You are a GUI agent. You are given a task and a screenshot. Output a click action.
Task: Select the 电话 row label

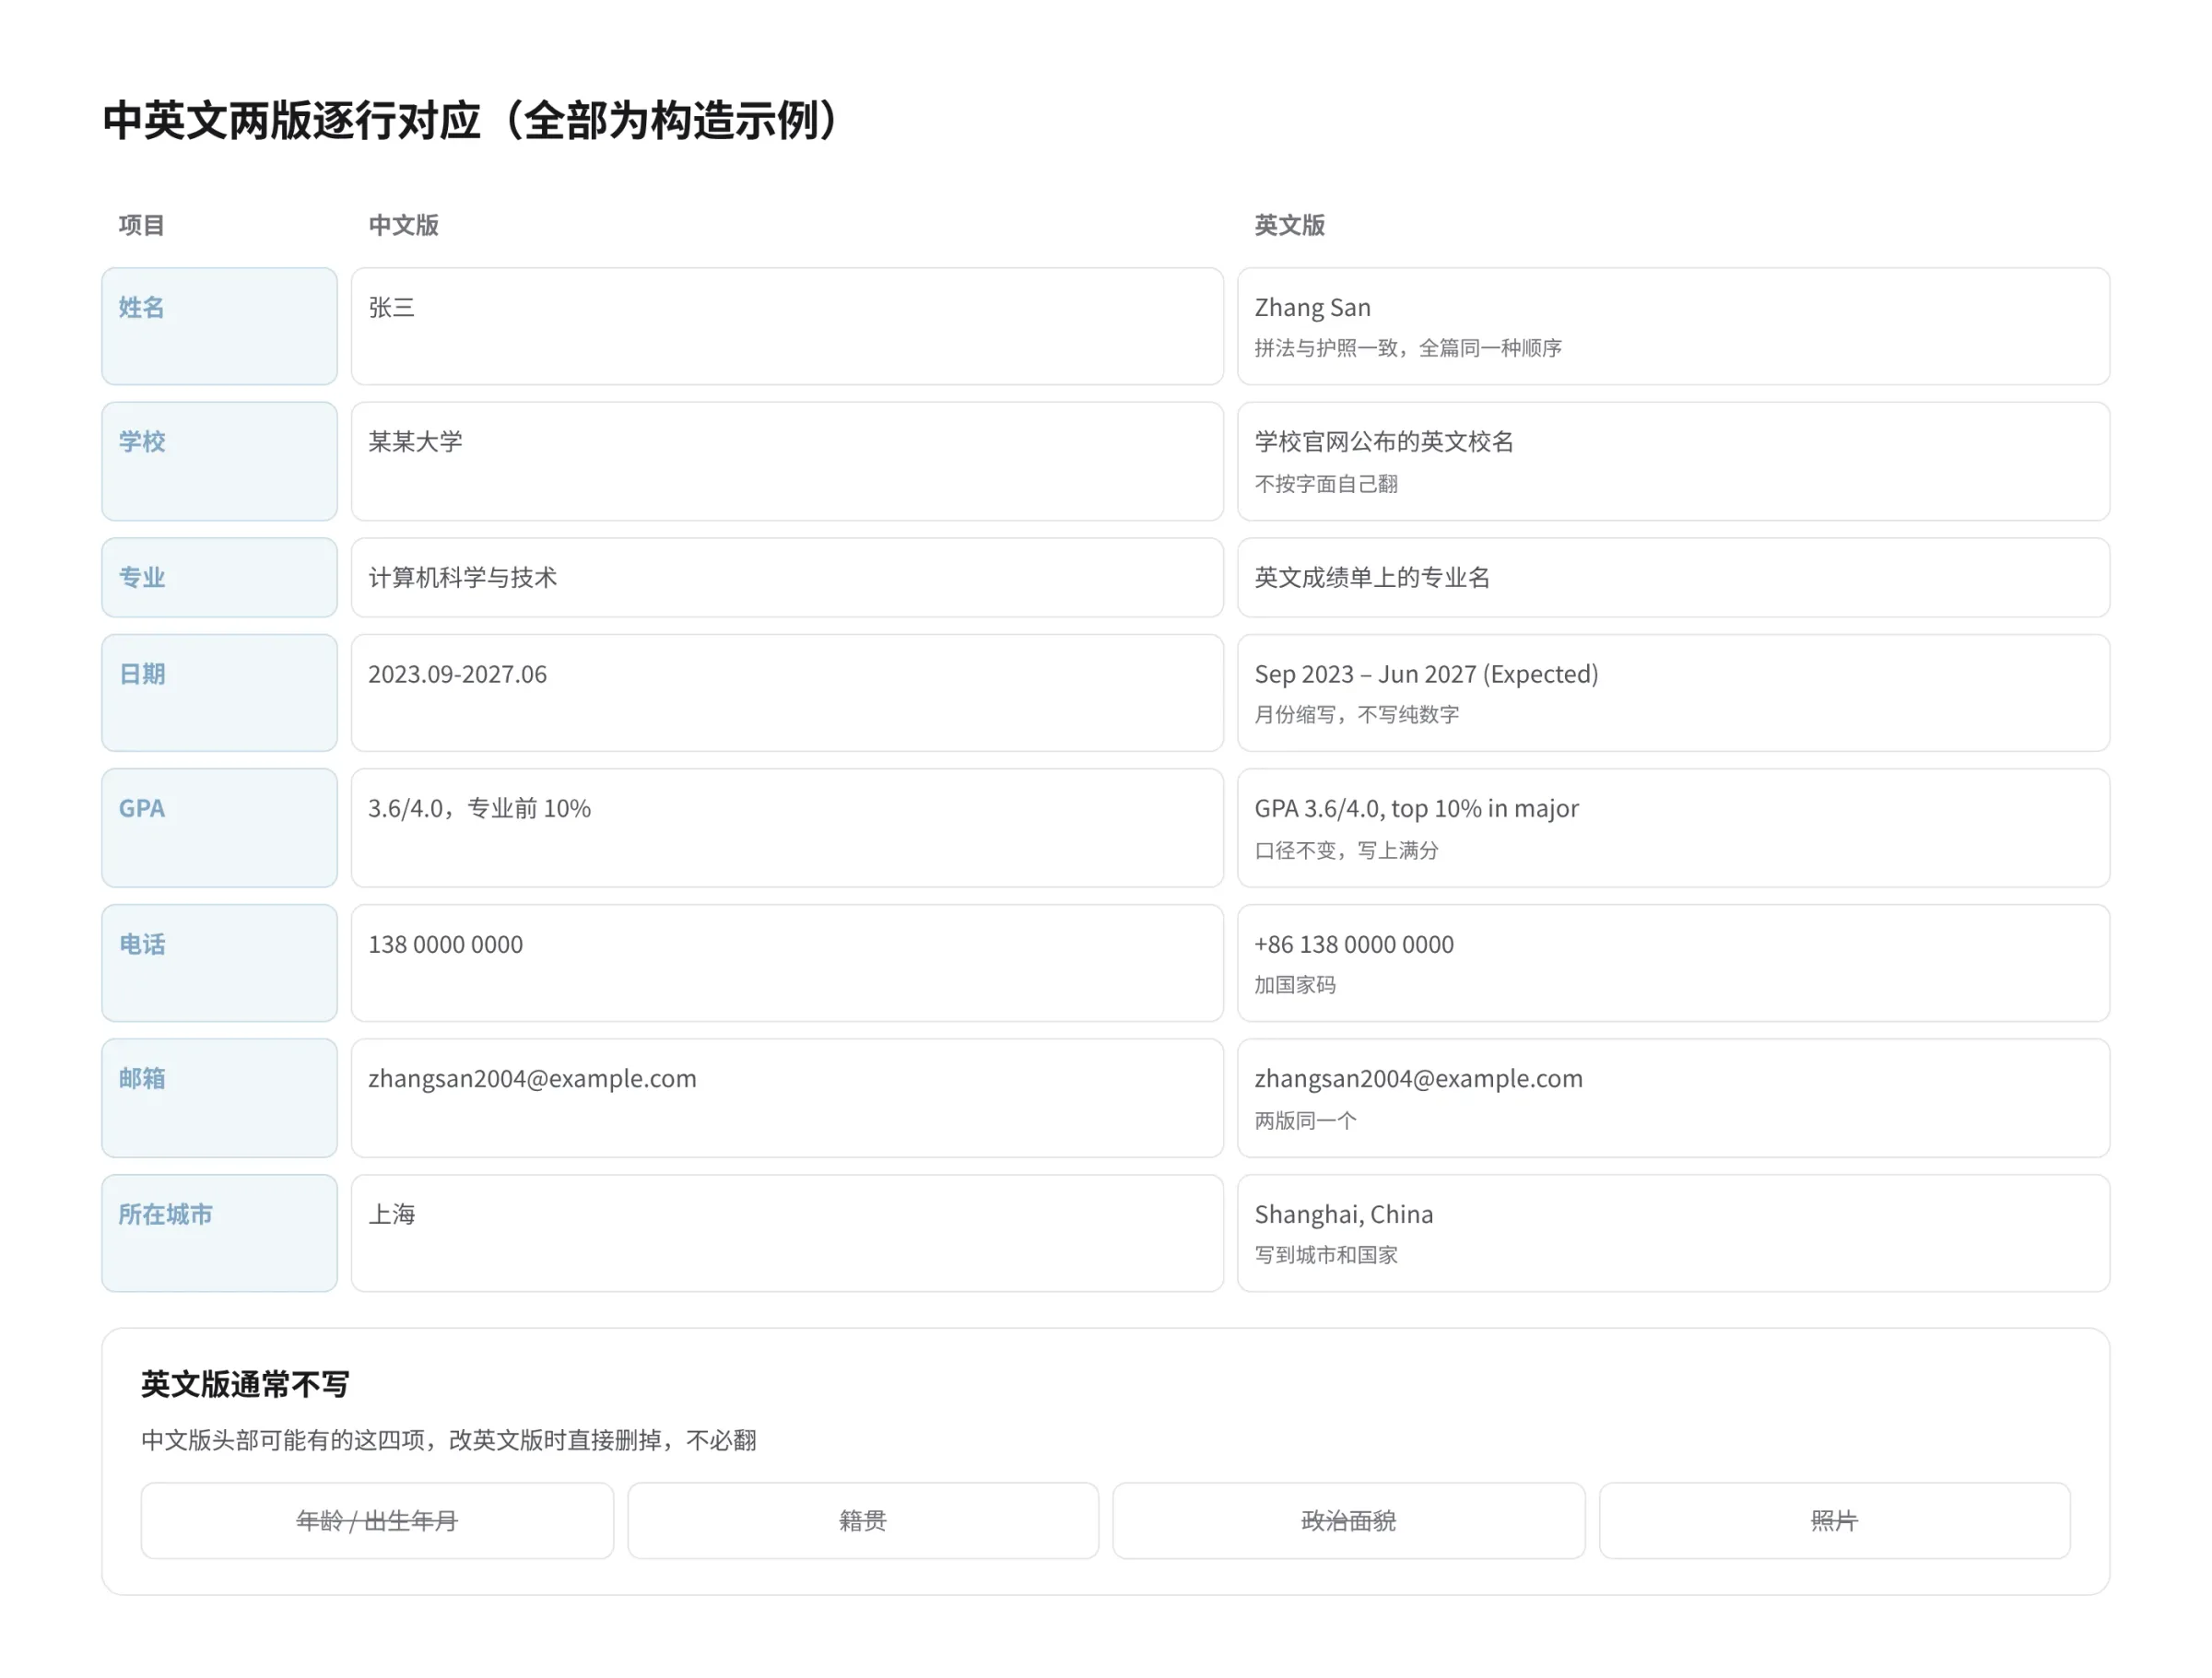219,963
